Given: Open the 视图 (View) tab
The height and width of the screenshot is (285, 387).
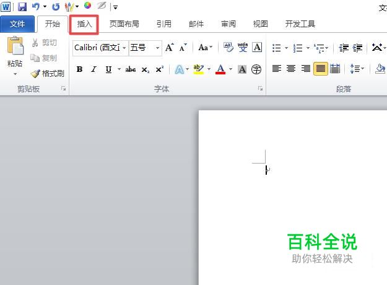Looking at the screenshot, I should click(261, 24).
